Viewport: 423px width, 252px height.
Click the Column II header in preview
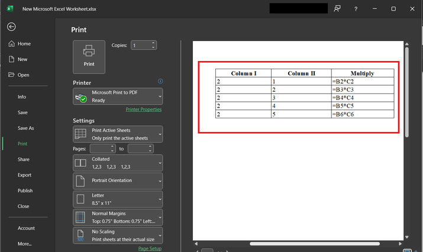[x=301, y=73]
